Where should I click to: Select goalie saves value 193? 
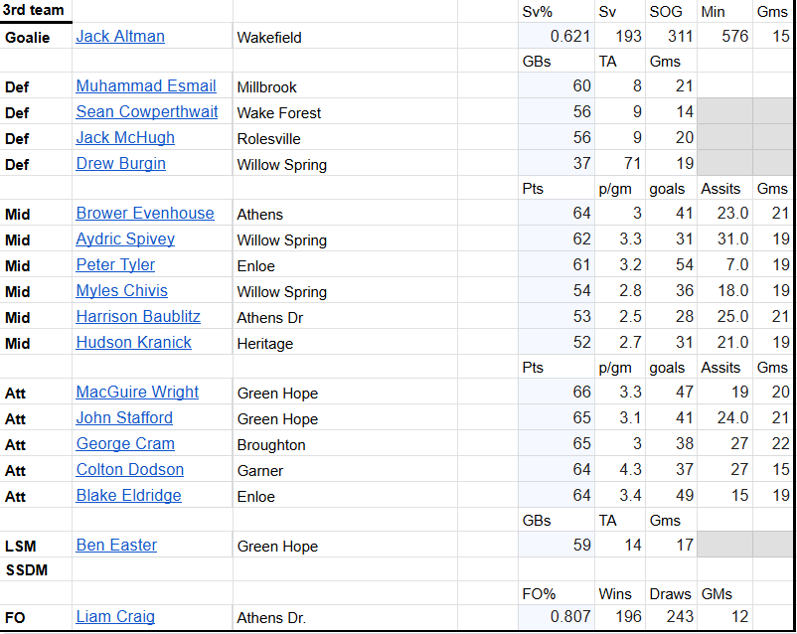pyautogui.click(x=620, y=36)
